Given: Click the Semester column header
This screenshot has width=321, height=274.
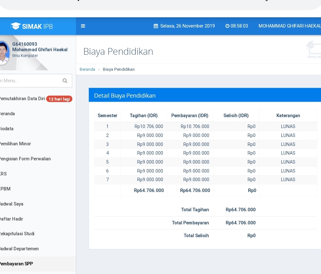Looking at the screenshot, I should coord(108,116).
